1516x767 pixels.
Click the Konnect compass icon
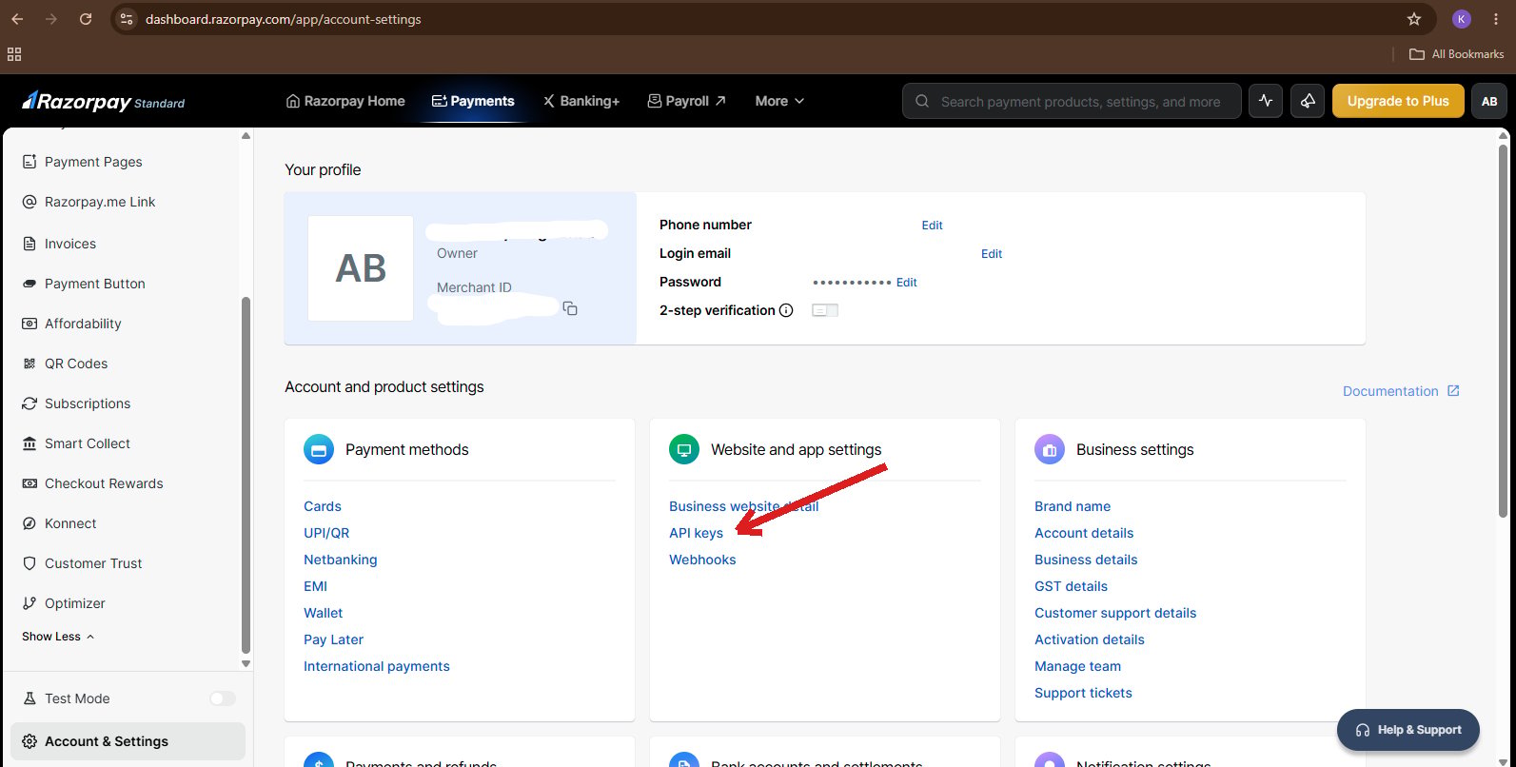[x=30, y=523]
